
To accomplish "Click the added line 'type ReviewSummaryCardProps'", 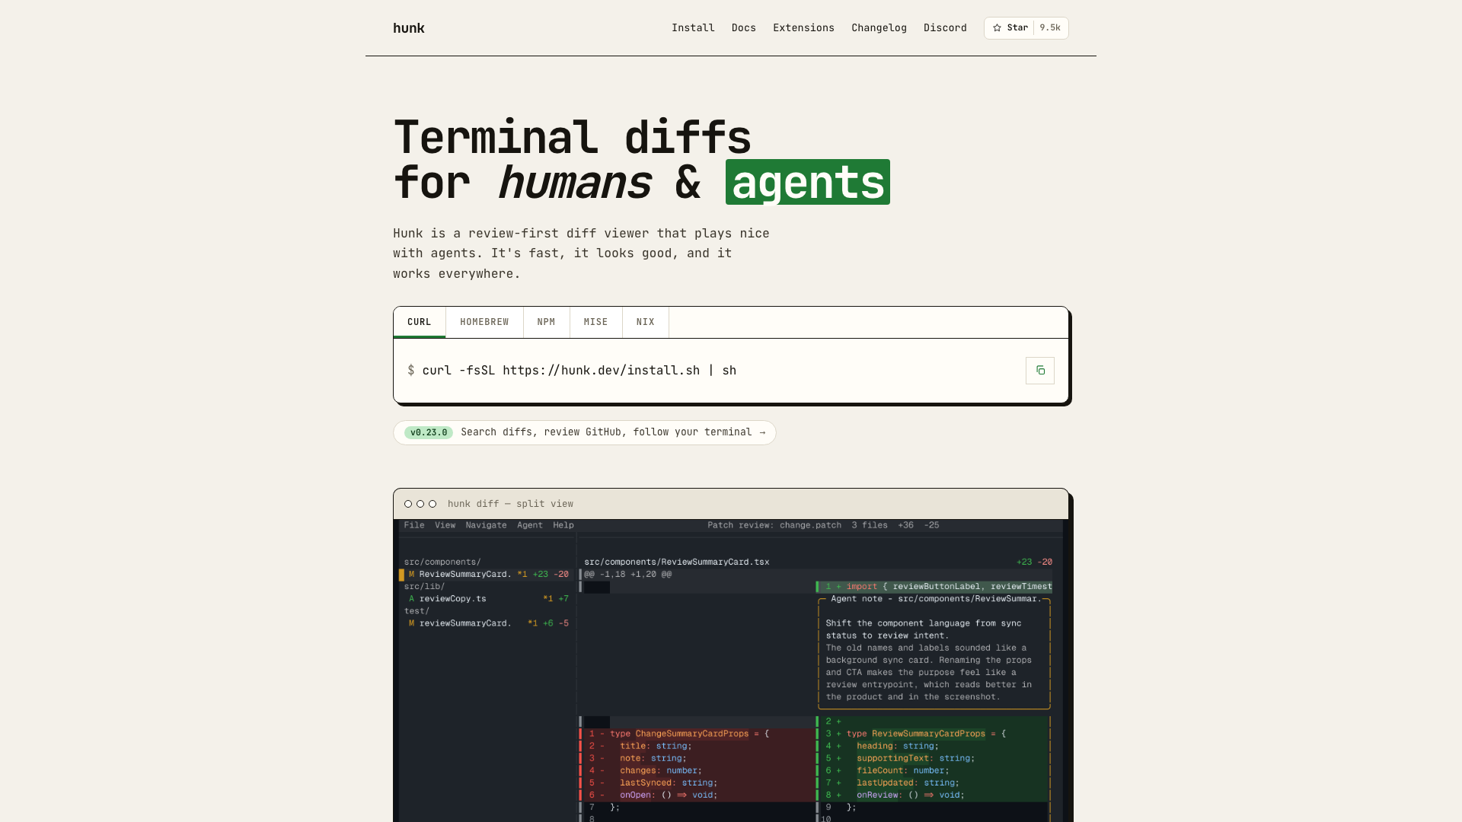I will pyautogui.click(x=934, y=734).
